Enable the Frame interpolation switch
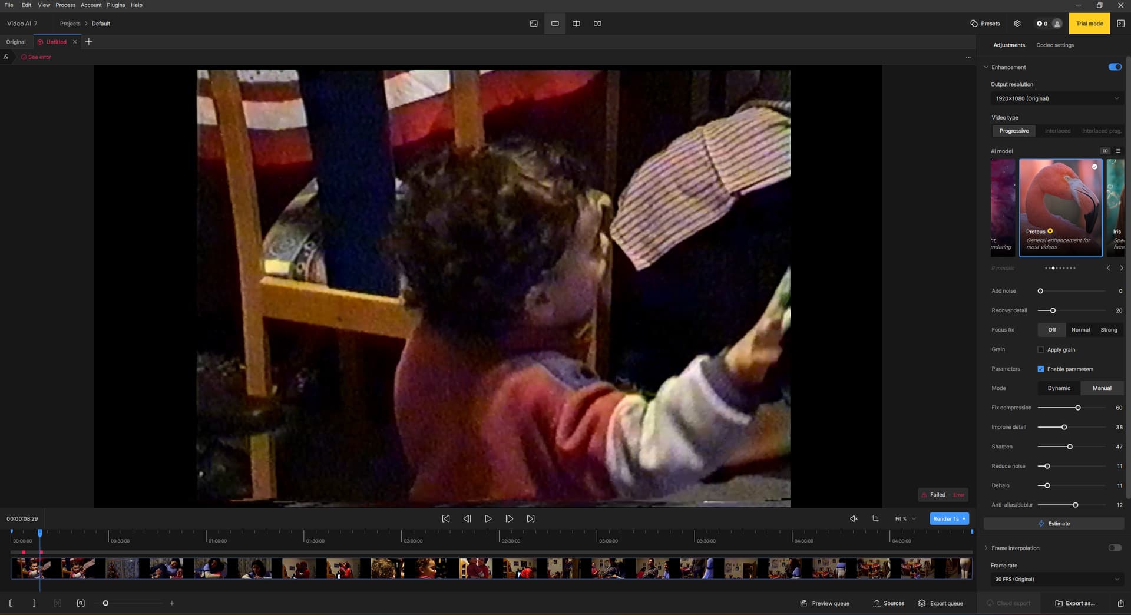 click(x=1115, y=548)
